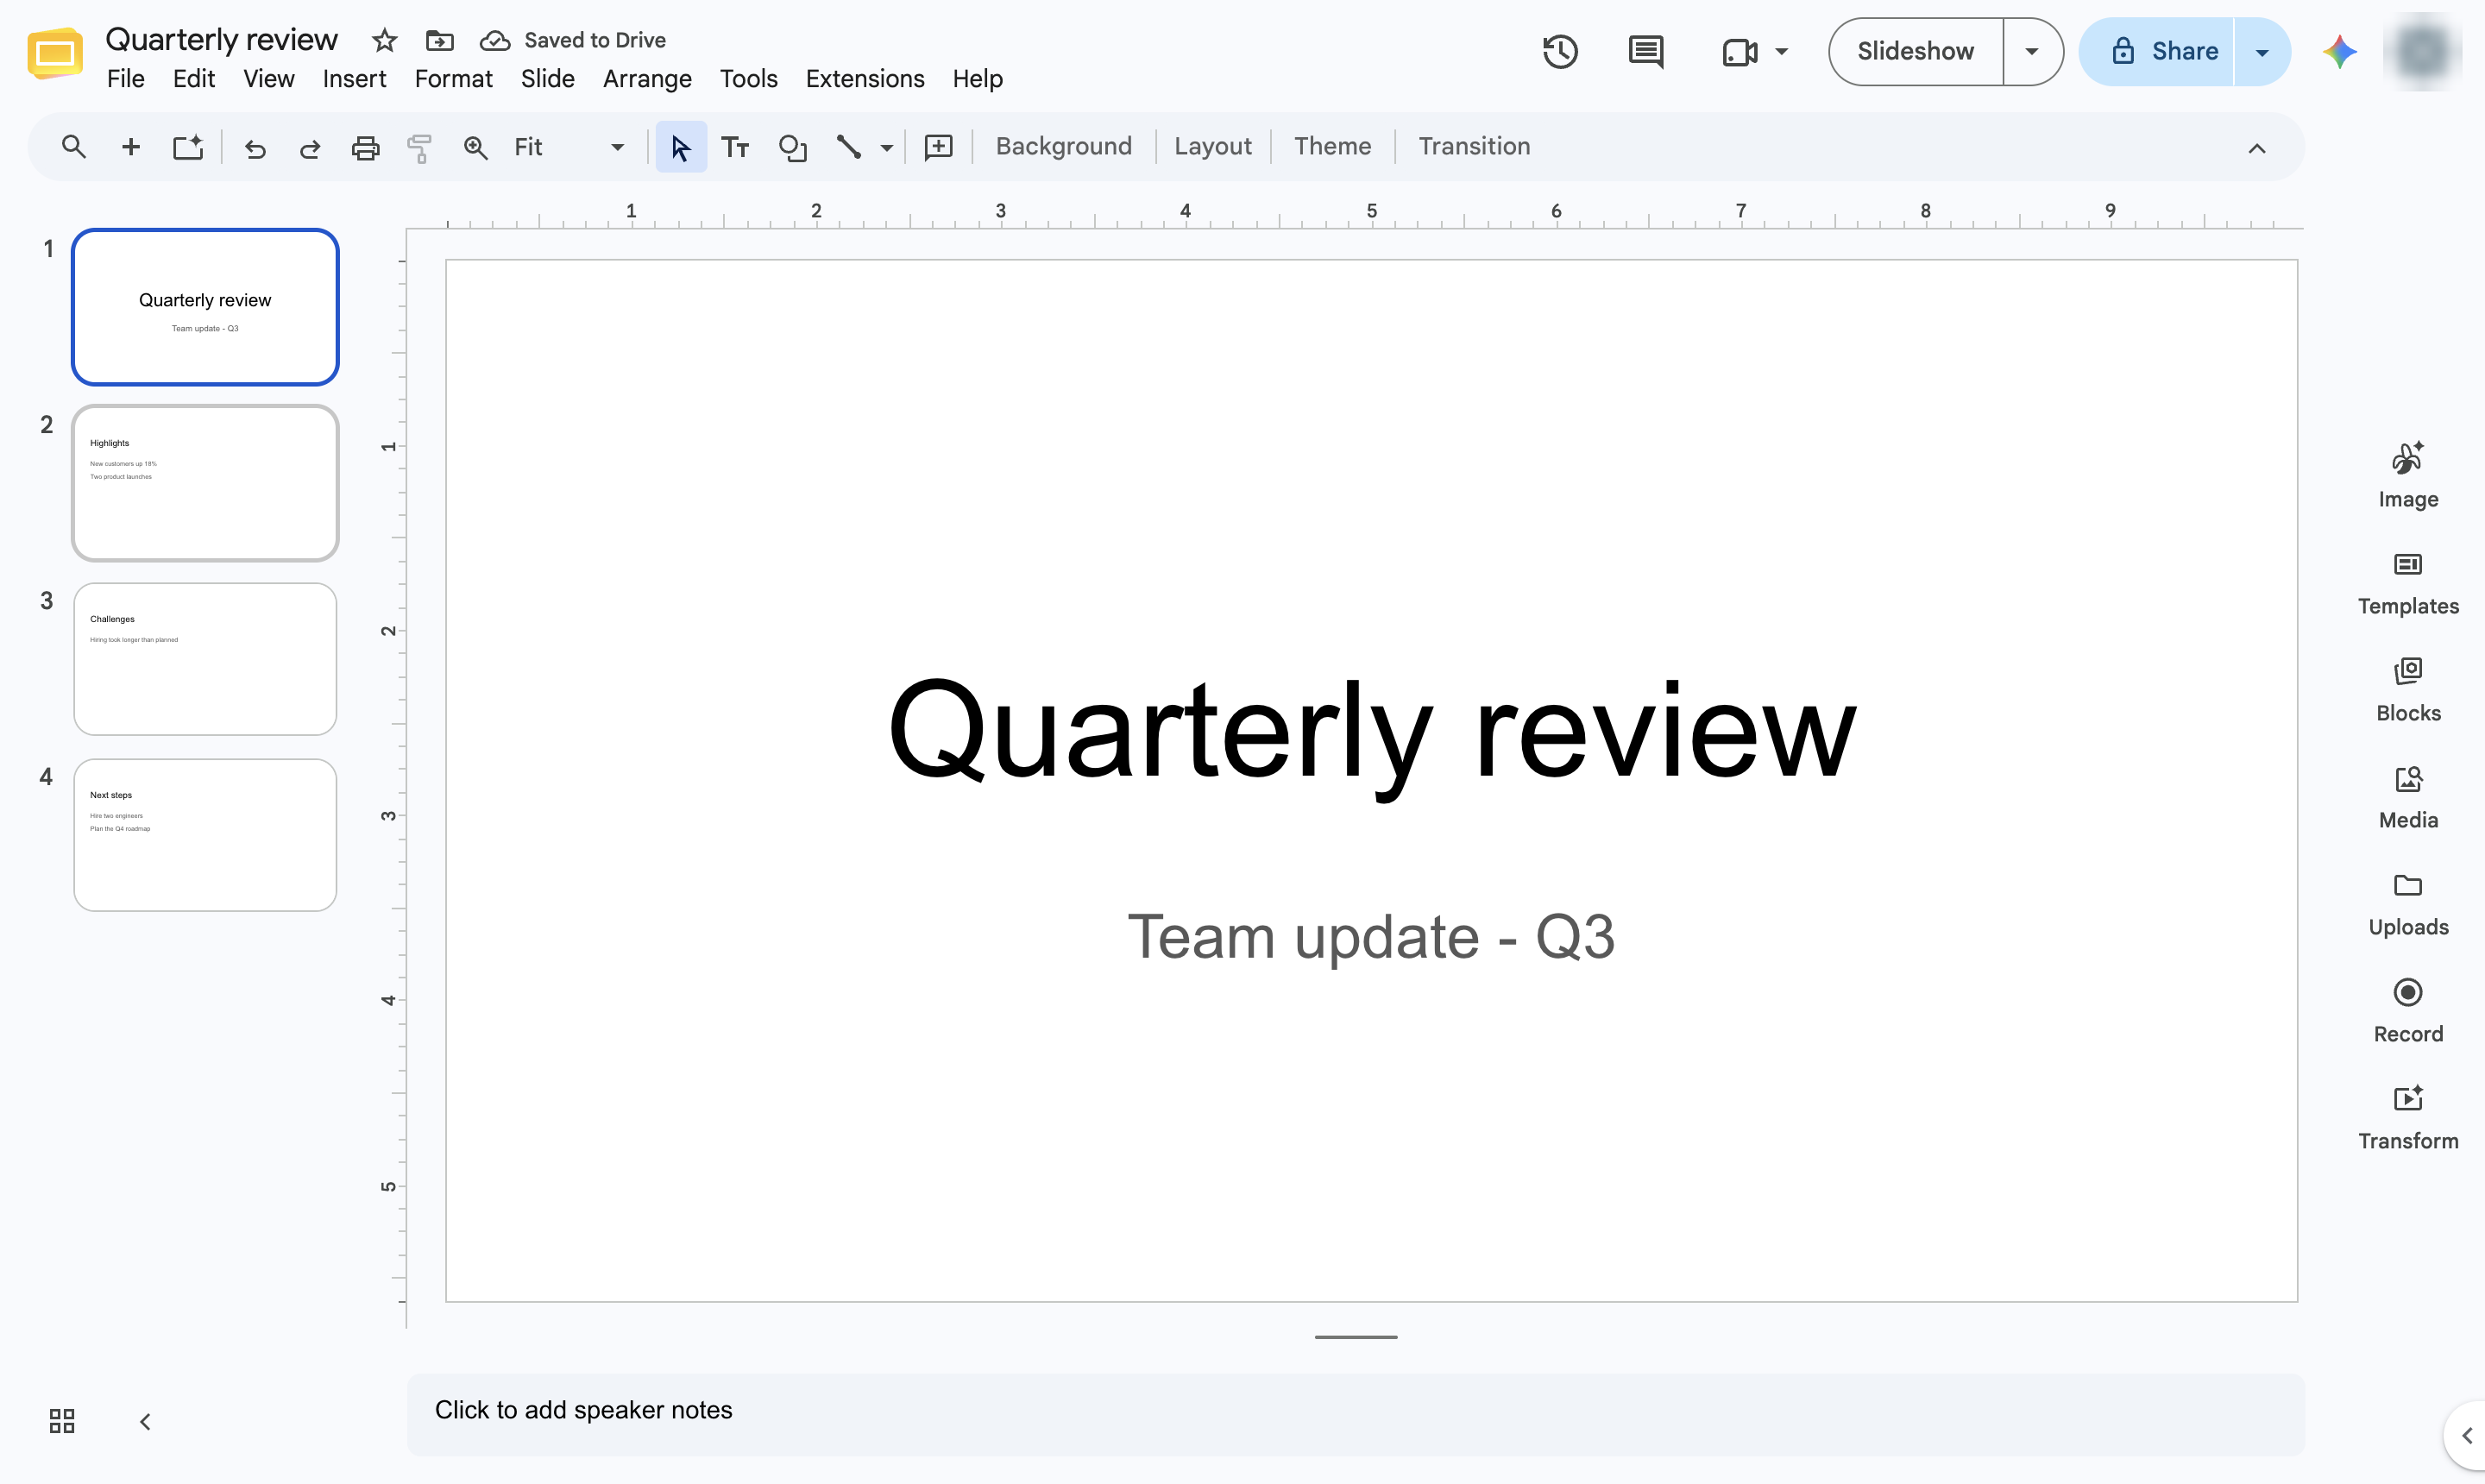Collapse the filmstrip with left chevron
Viewport: 2485px width, 1484px height.
tap(145, 1421)
